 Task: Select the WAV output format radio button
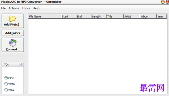pos(6,90)
